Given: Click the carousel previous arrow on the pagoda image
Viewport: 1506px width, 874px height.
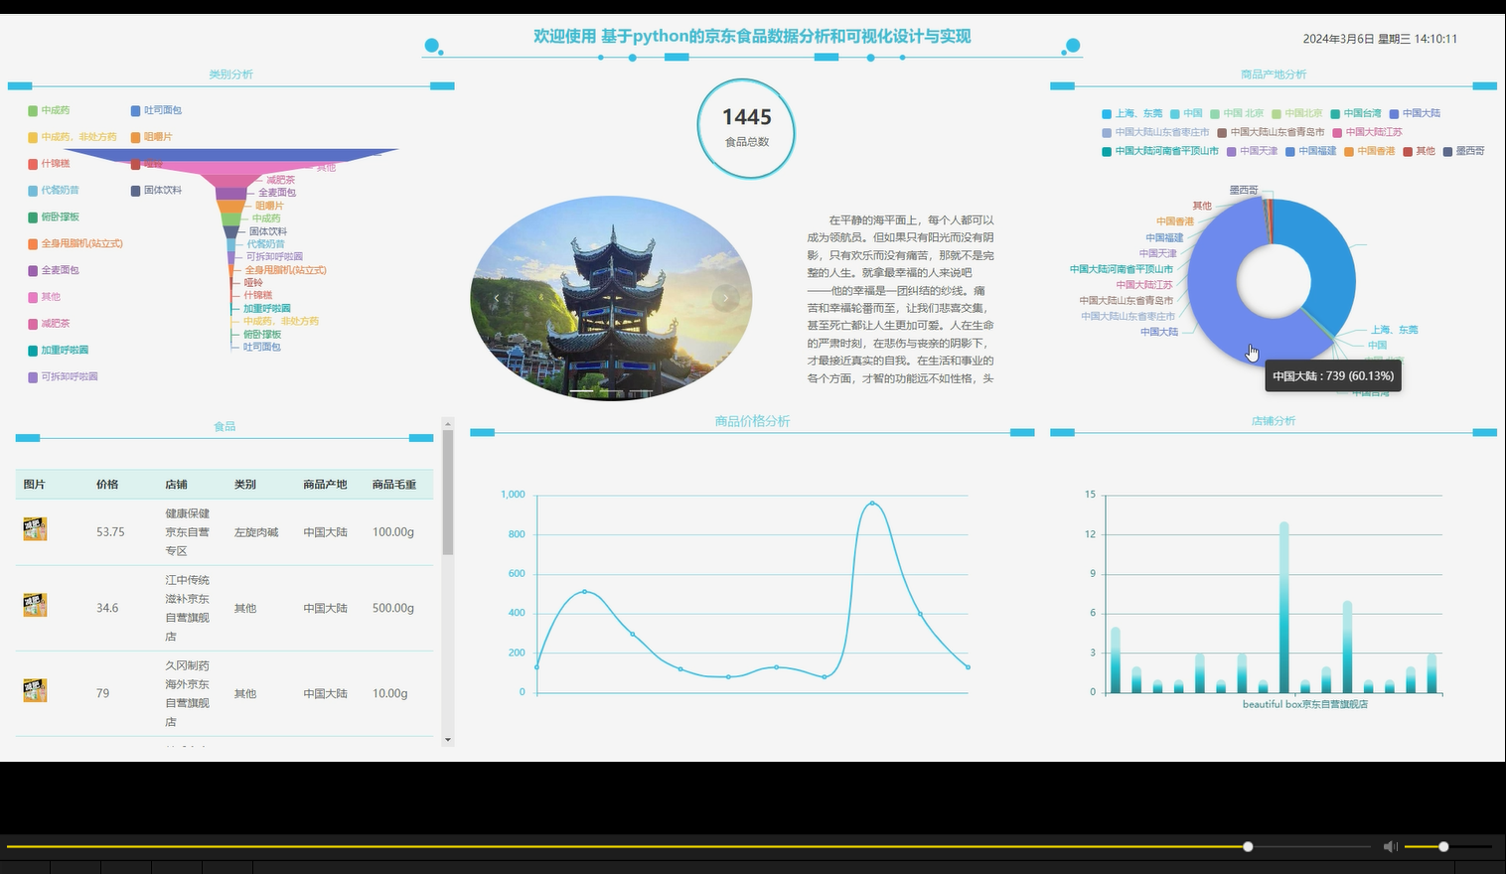Looking at the screenshot, I should tap(497, 297).
